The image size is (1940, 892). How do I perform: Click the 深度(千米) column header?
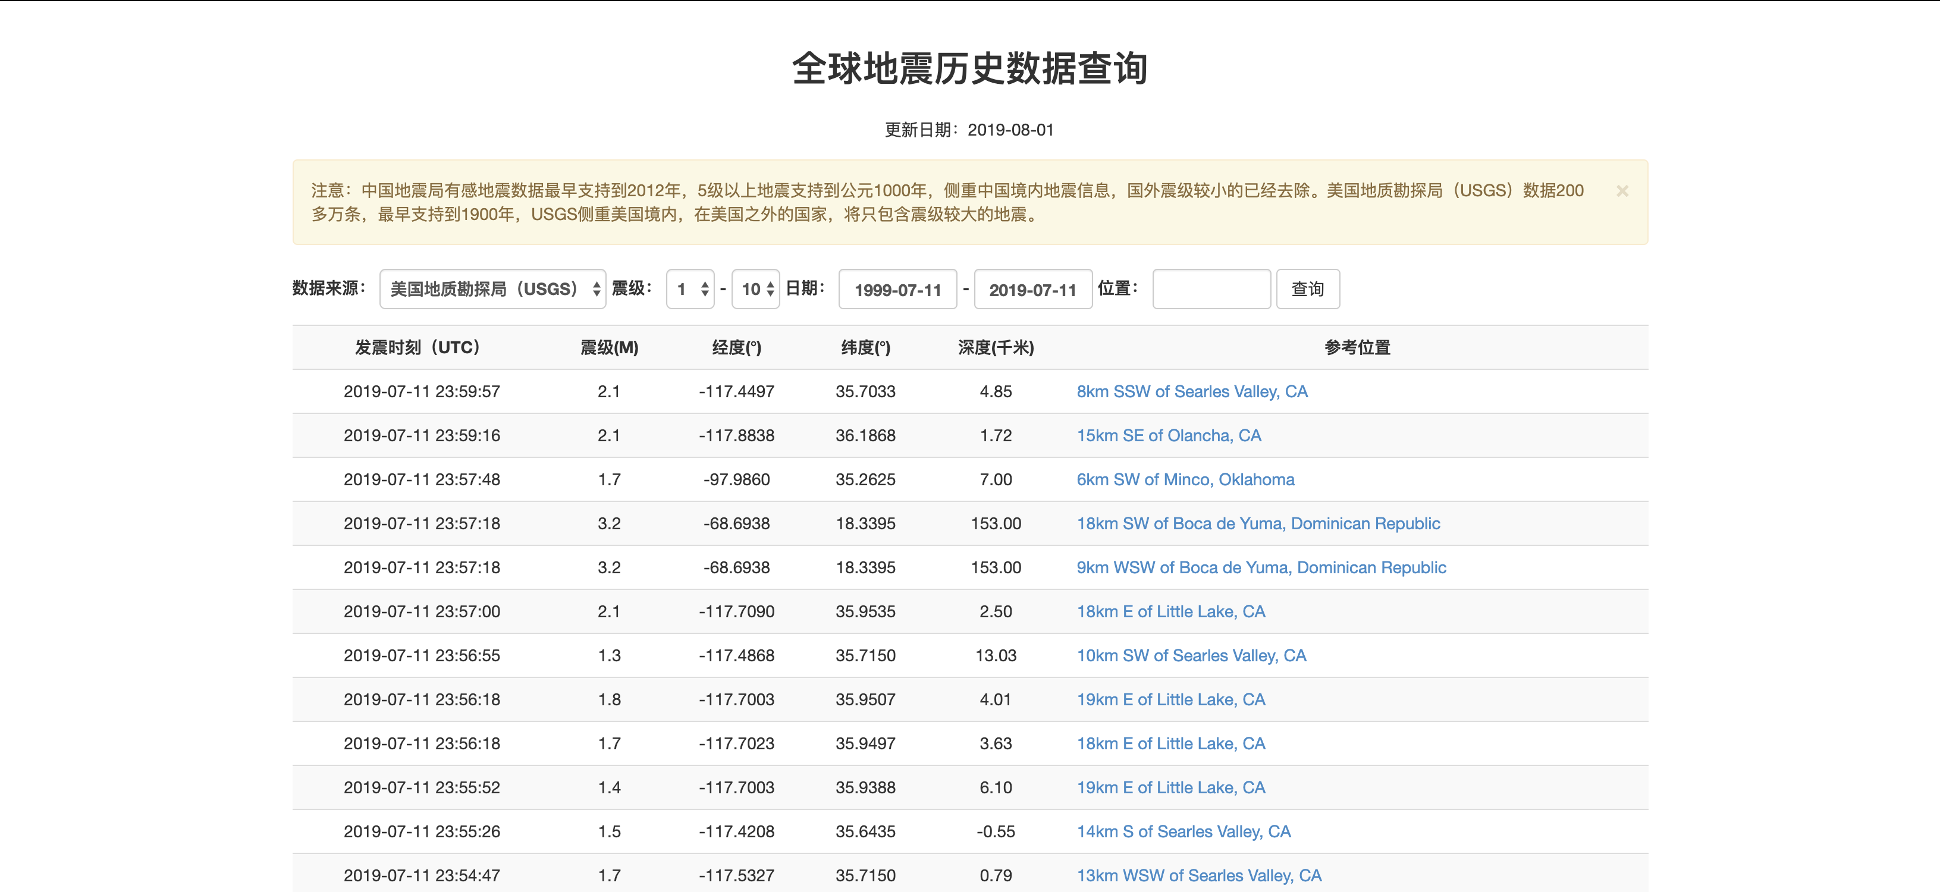pos(996,347)
